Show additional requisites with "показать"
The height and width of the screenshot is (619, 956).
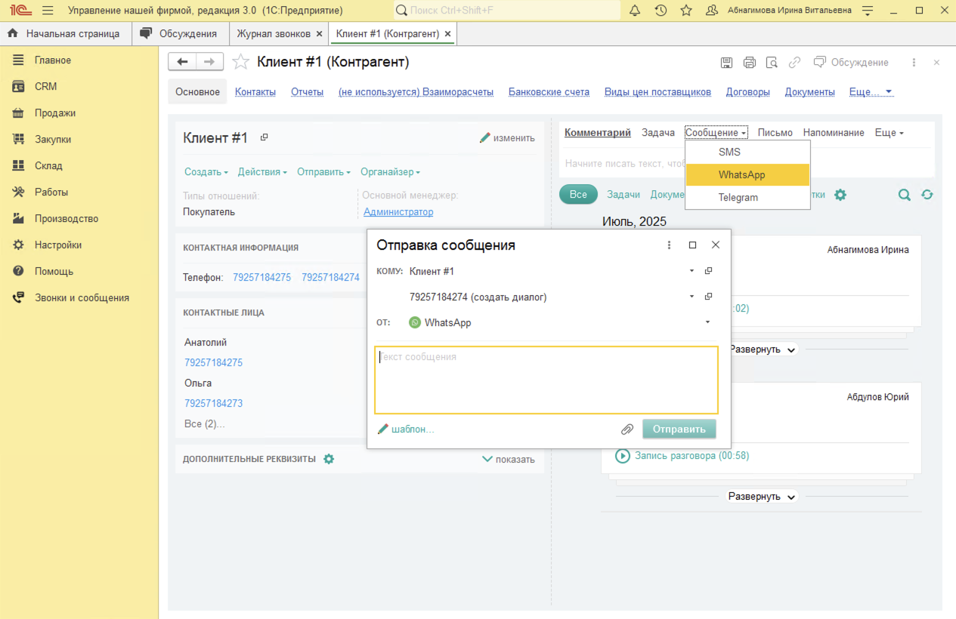[508, 459]
